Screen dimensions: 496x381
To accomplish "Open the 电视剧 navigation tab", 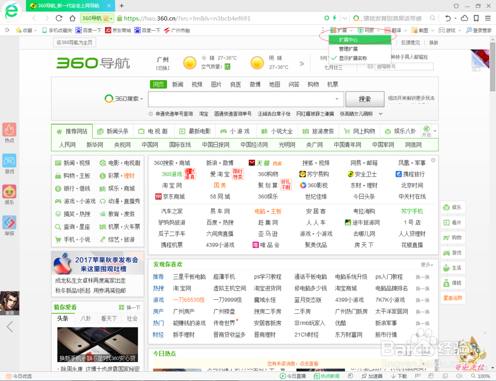I will pyautogui.click(x=153, y=131).
